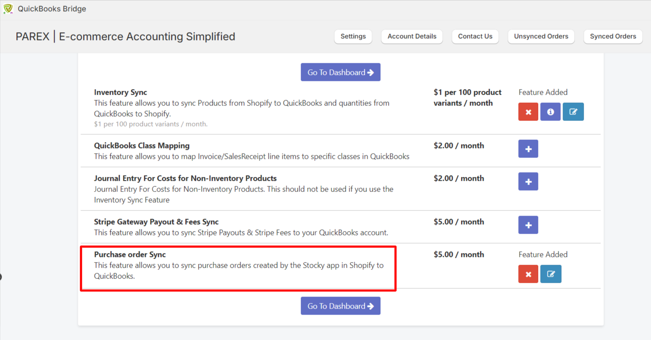The height and width of the screenshot is (340, 651).
Task: Edit the Purchase order Sync settings
Action: 551,274
